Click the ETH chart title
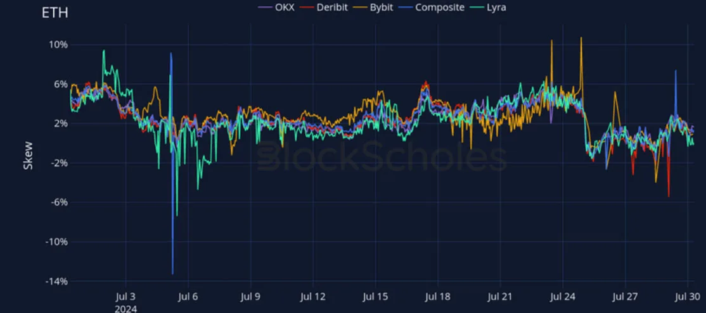The width and height of the screenshot is (706, 313). click(55, 13)
